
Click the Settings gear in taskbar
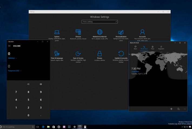click(x=74, y=127)
